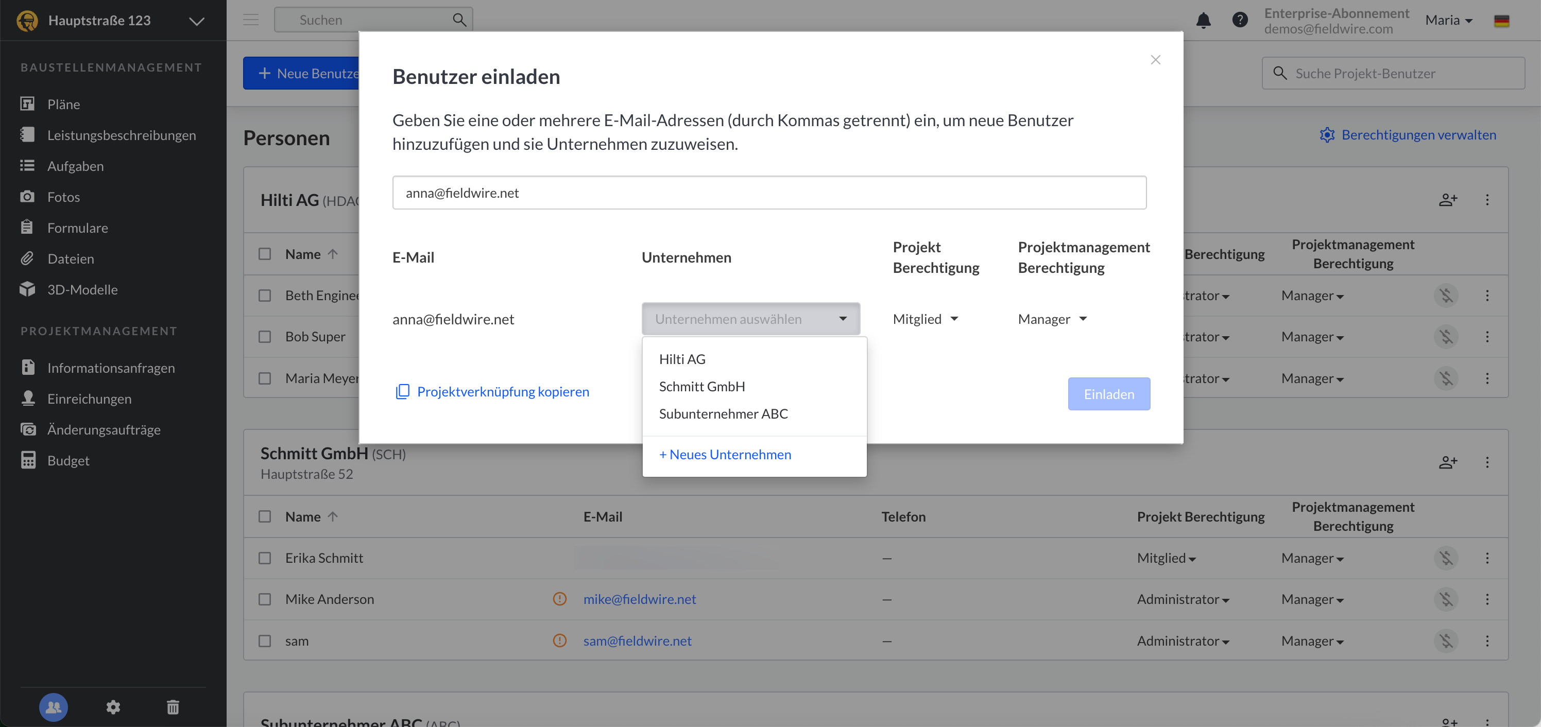
Task: Click the project settings gear icon in the sidebar
Action: pyautogui.click(x=113, y=707)
